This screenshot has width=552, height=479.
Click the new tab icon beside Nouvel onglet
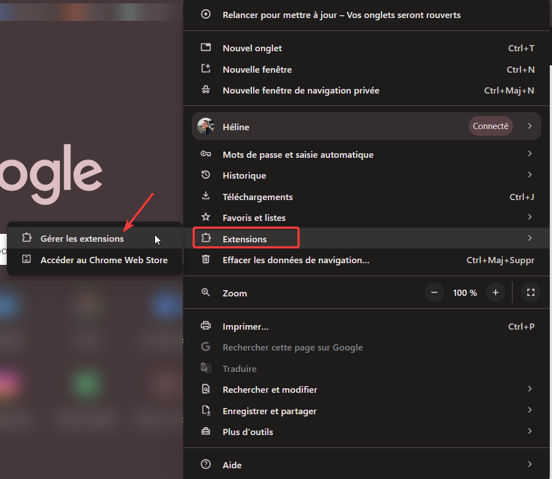[x=206, y=47]
